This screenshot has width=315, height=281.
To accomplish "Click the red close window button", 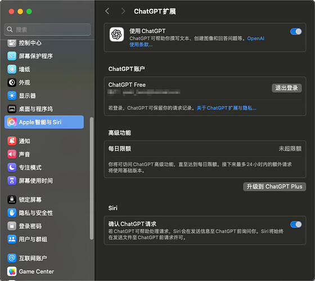I will click(x=11, y=11).
